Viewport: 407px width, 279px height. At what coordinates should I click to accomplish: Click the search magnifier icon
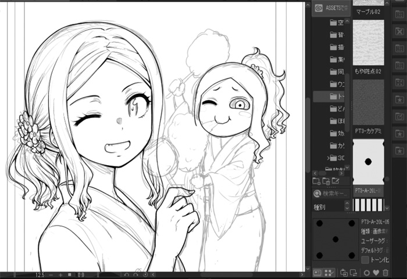point(317,194)
